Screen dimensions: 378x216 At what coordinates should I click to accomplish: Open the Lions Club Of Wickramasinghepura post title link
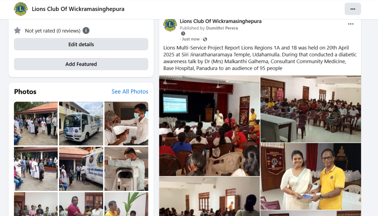point(221,21)
